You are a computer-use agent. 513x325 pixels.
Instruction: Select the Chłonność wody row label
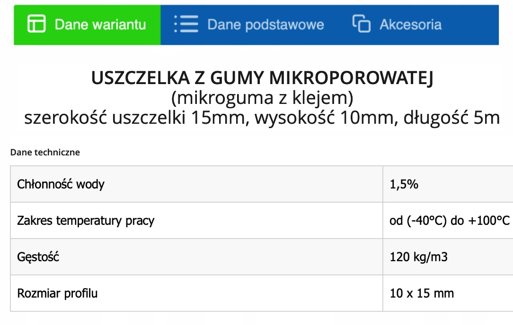(61, 184)
